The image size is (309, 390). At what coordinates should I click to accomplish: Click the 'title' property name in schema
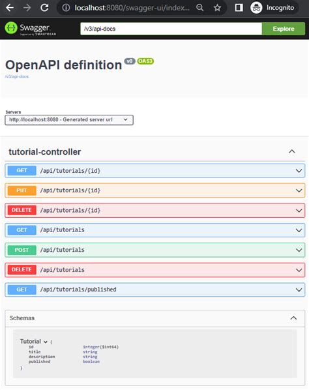click(35, 352)
